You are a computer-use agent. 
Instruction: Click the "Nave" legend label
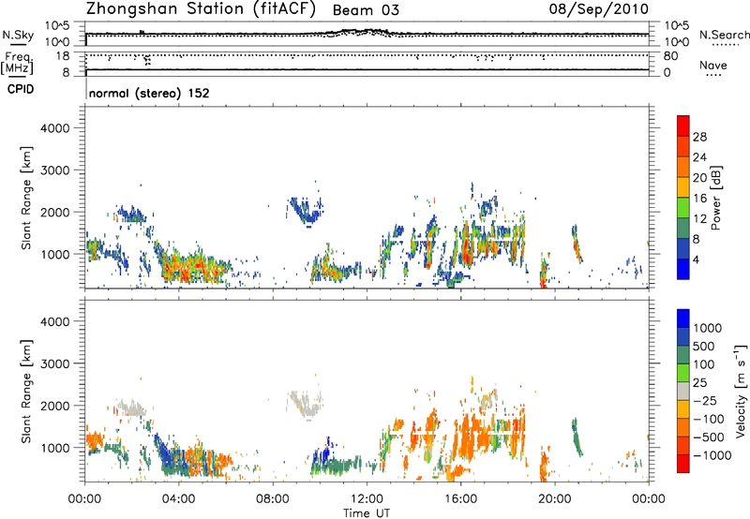[712, 66]
